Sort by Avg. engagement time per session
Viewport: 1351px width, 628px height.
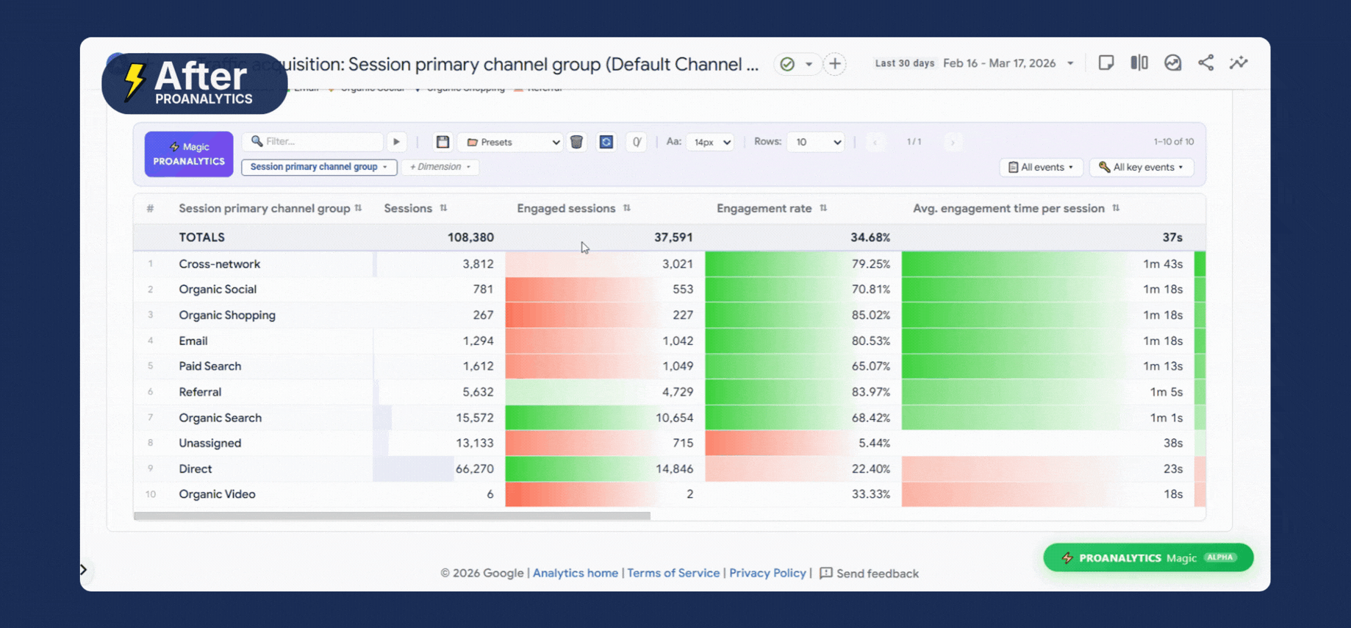click(x=1016, y=208)
